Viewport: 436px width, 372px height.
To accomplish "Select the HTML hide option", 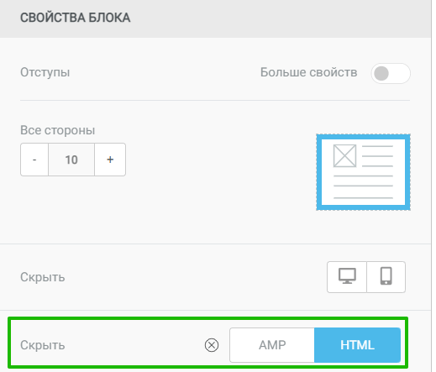I will click(x=357, y=345).
